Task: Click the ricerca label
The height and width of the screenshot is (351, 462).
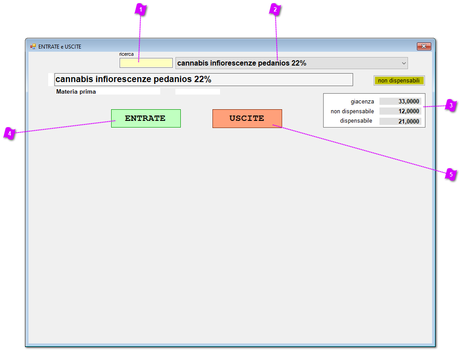Action: pos(126,54)
